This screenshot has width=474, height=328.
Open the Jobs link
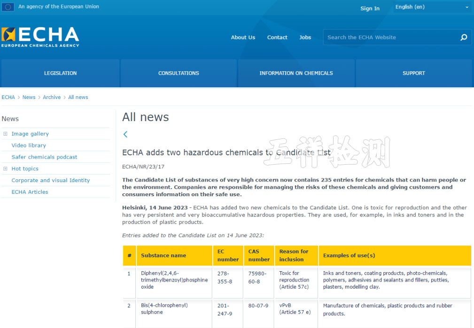coord(305,38)
